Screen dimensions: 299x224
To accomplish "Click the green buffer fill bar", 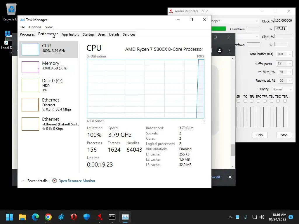I will pos(219,29).
